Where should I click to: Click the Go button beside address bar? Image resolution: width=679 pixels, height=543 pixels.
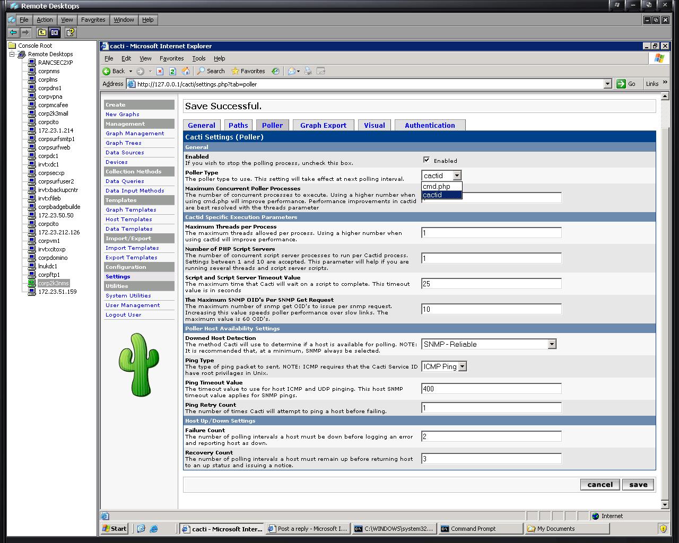click(x=626, y=84)
